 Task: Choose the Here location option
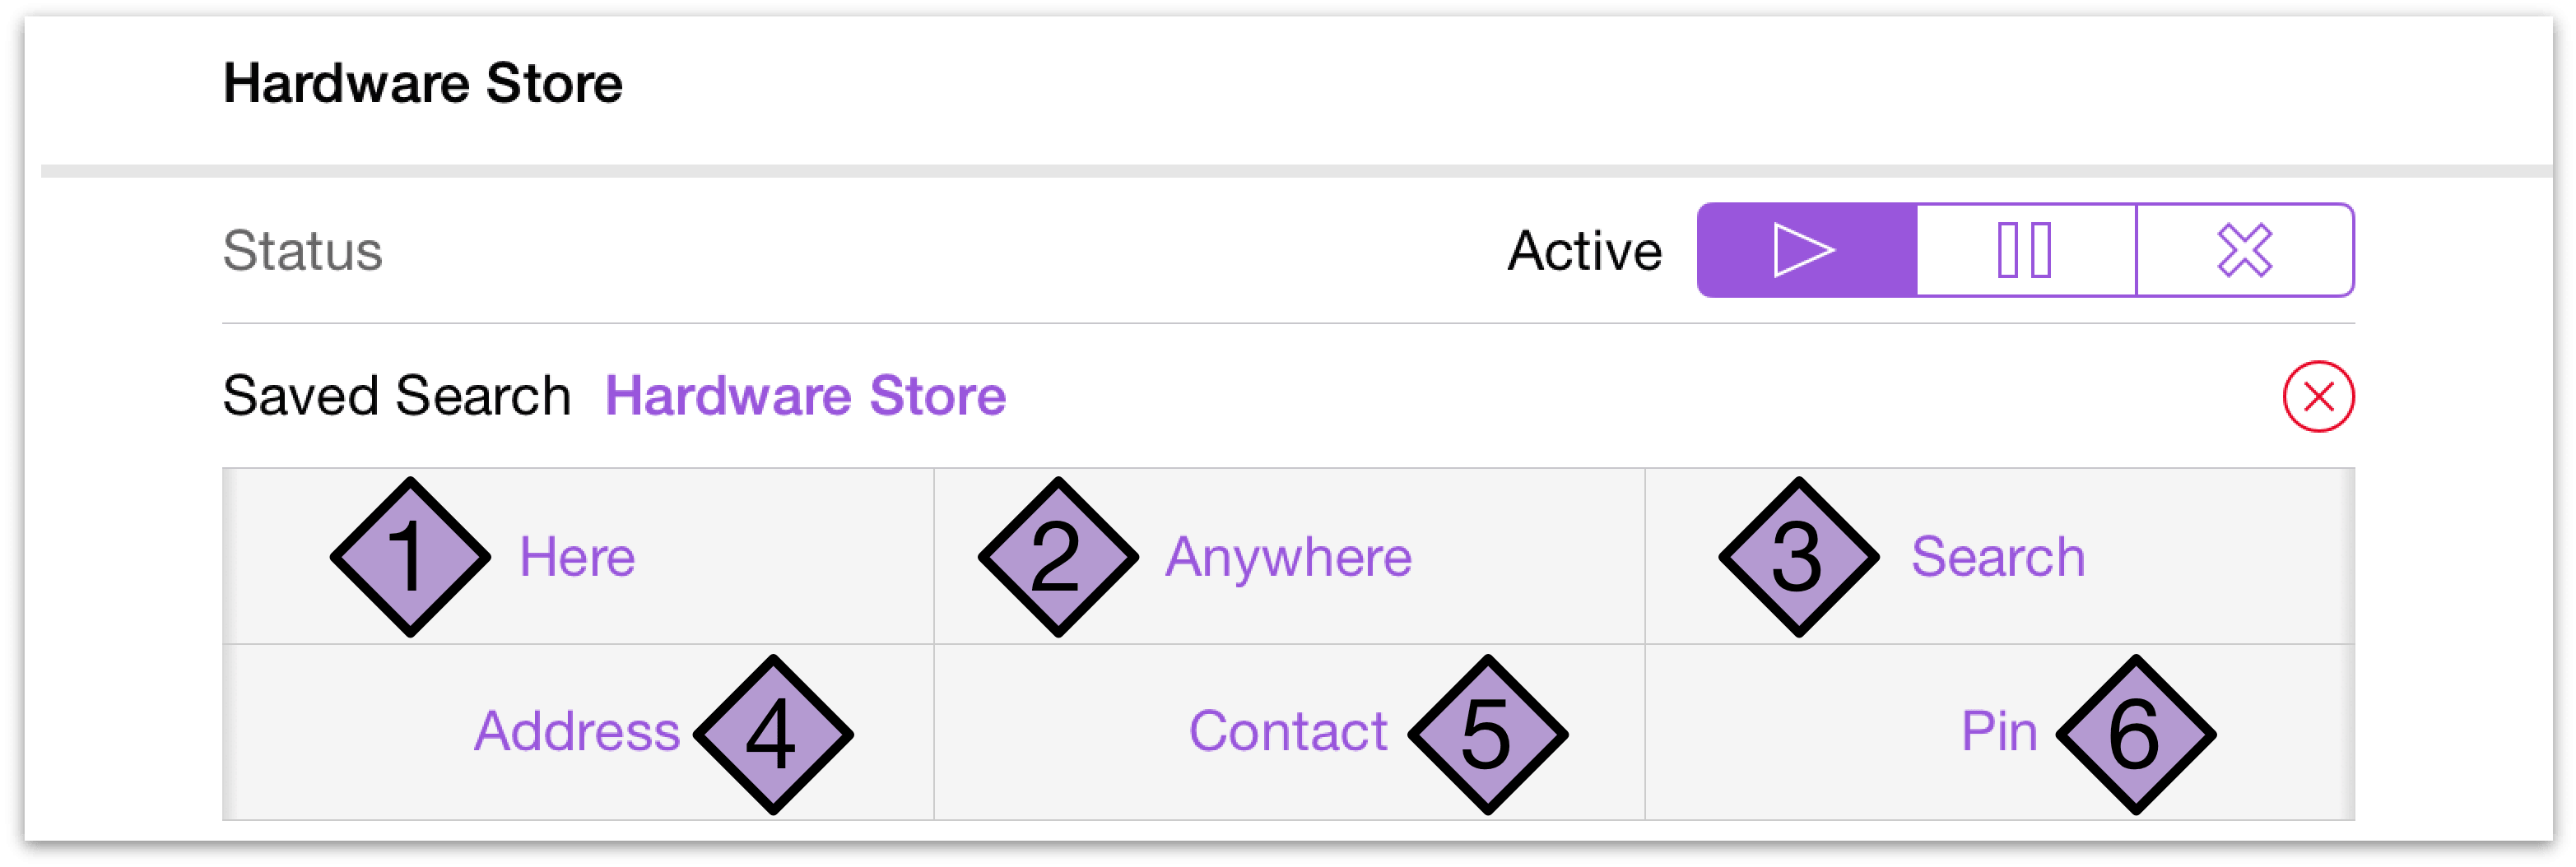click(577, 557)
